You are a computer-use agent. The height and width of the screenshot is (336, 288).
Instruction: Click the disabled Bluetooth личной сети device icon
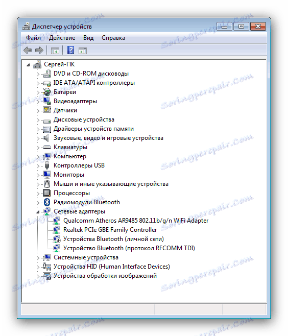[x=57, y=239]
